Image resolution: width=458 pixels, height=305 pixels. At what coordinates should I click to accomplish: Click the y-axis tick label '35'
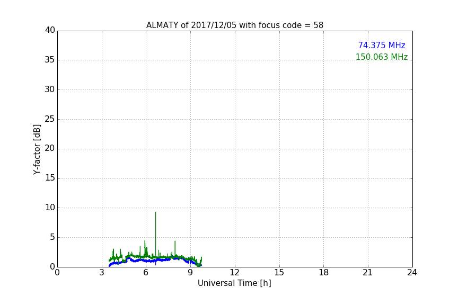pyautogui.click(x=50, y=60)
